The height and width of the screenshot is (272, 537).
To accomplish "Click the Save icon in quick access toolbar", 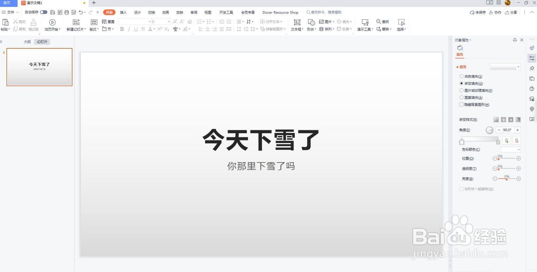I will [x=52, y=12].
